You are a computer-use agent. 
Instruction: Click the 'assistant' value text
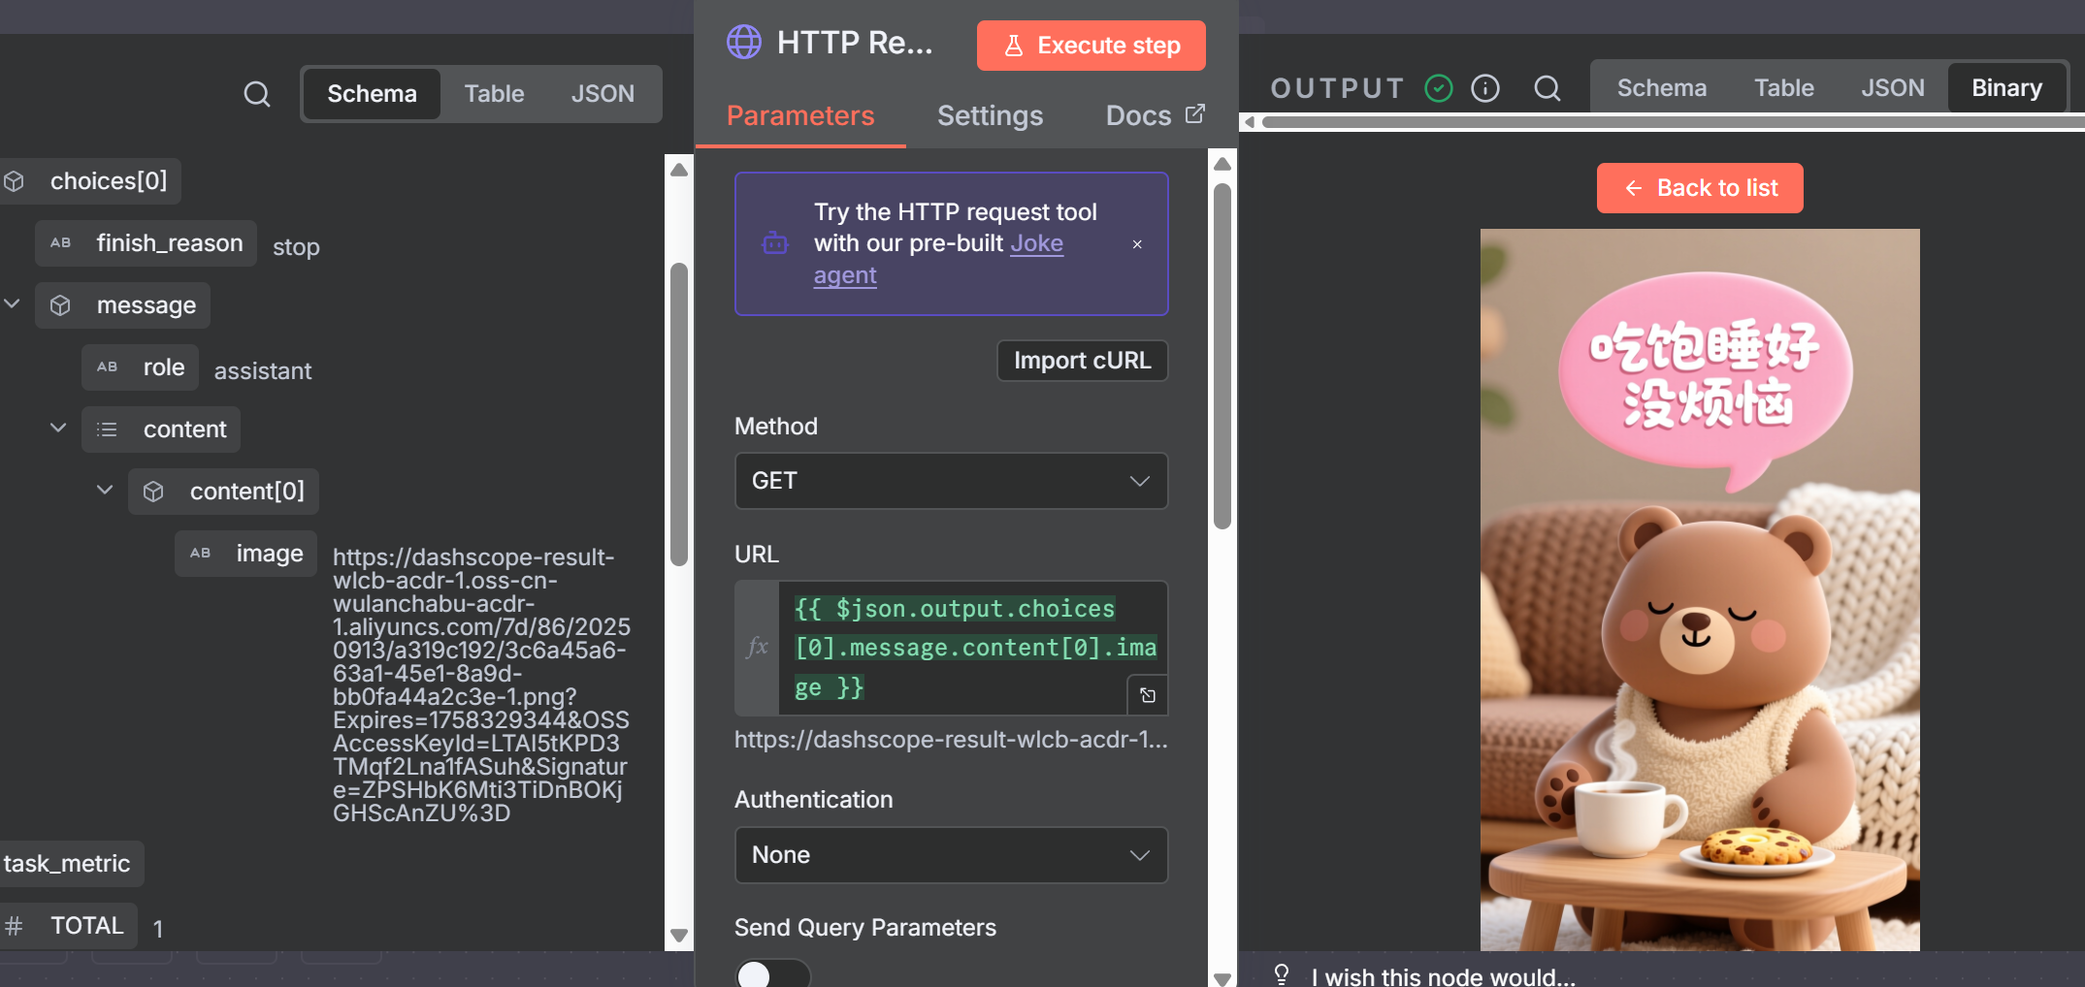[263, 371]
